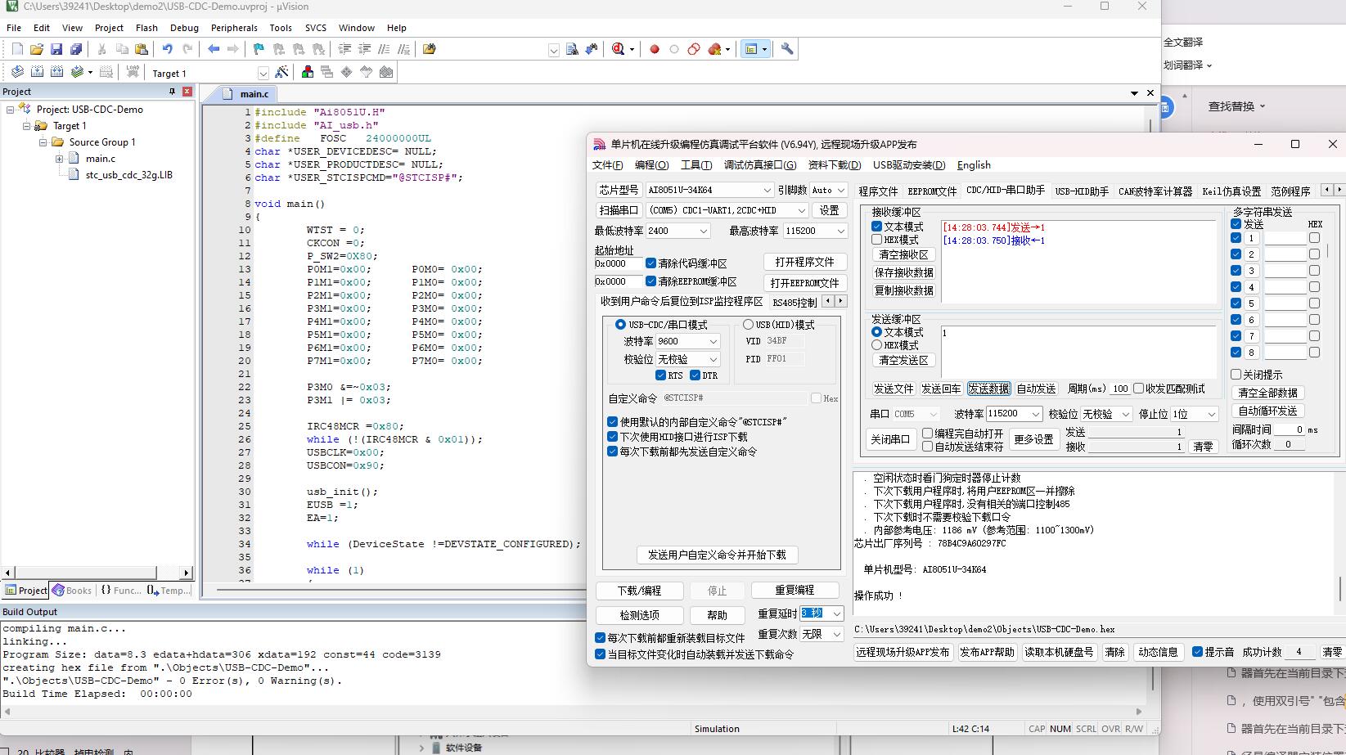Save the current file with disk icon
Image resolution: width=1346 pixels, height=755 pixels.
click(56, 49)
